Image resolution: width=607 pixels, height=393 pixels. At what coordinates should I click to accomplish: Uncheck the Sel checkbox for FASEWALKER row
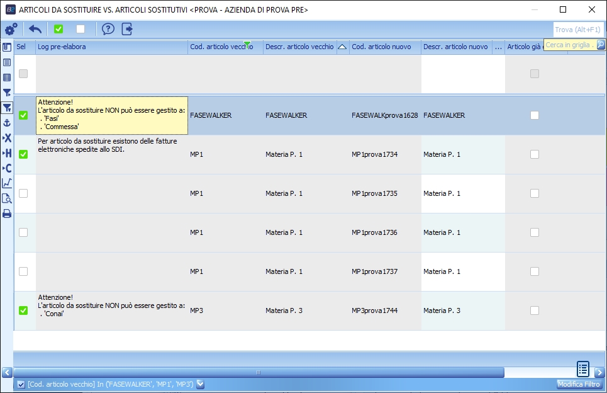pos(23,115)
